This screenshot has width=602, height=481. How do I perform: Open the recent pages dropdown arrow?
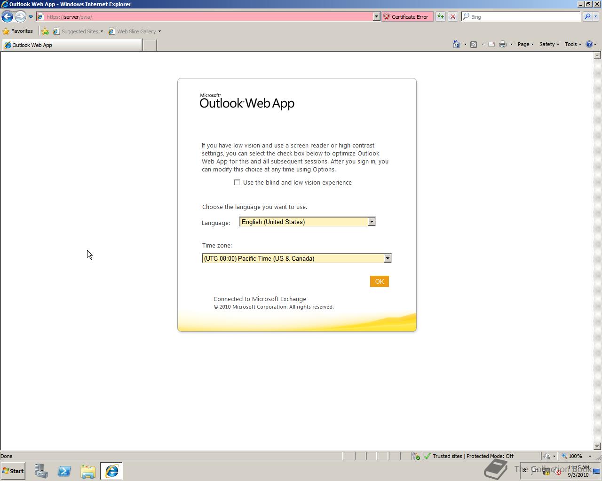click(31, 17)
